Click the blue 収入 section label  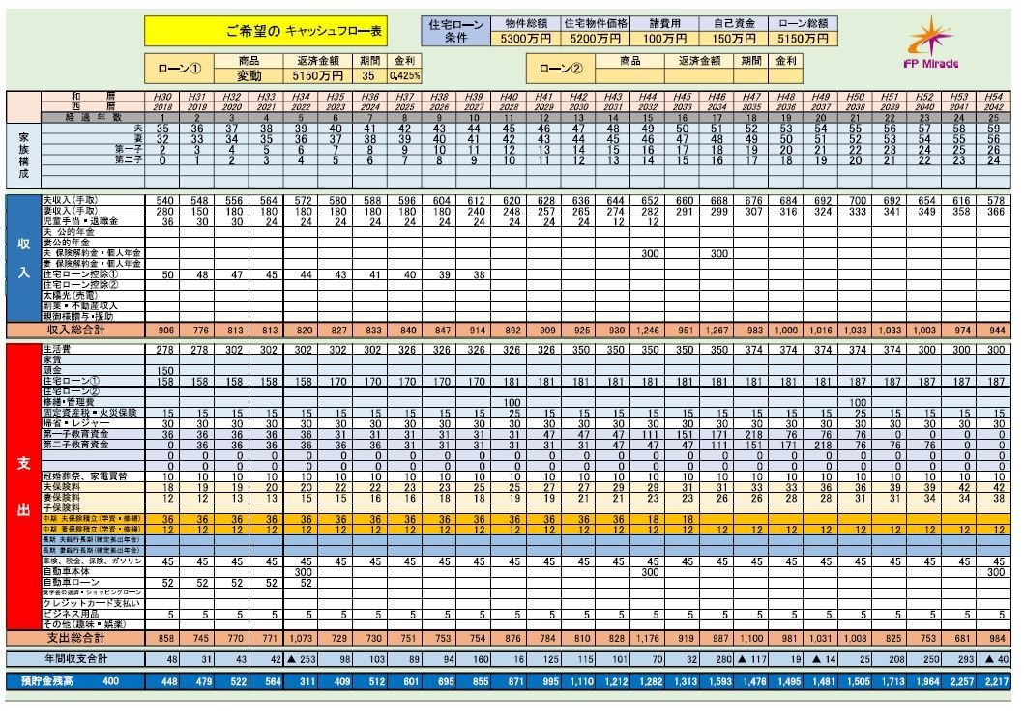pos(23,258)
